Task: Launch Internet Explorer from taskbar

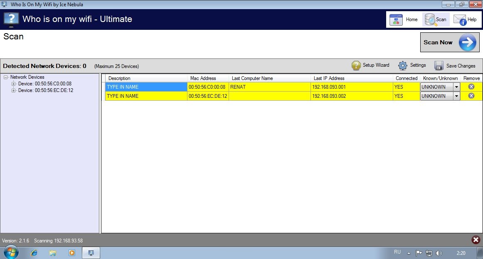Action: [x=34, y=253]
